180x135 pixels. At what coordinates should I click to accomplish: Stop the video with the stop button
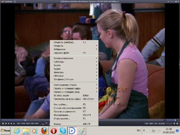pyautogui.click(x=6, y=124)
